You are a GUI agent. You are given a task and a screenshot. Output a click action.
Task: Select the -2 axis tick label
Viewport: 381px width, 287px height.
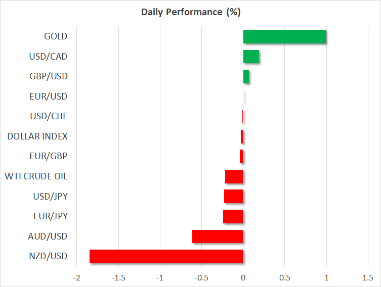pyautogui.click(x=77, y=278)
